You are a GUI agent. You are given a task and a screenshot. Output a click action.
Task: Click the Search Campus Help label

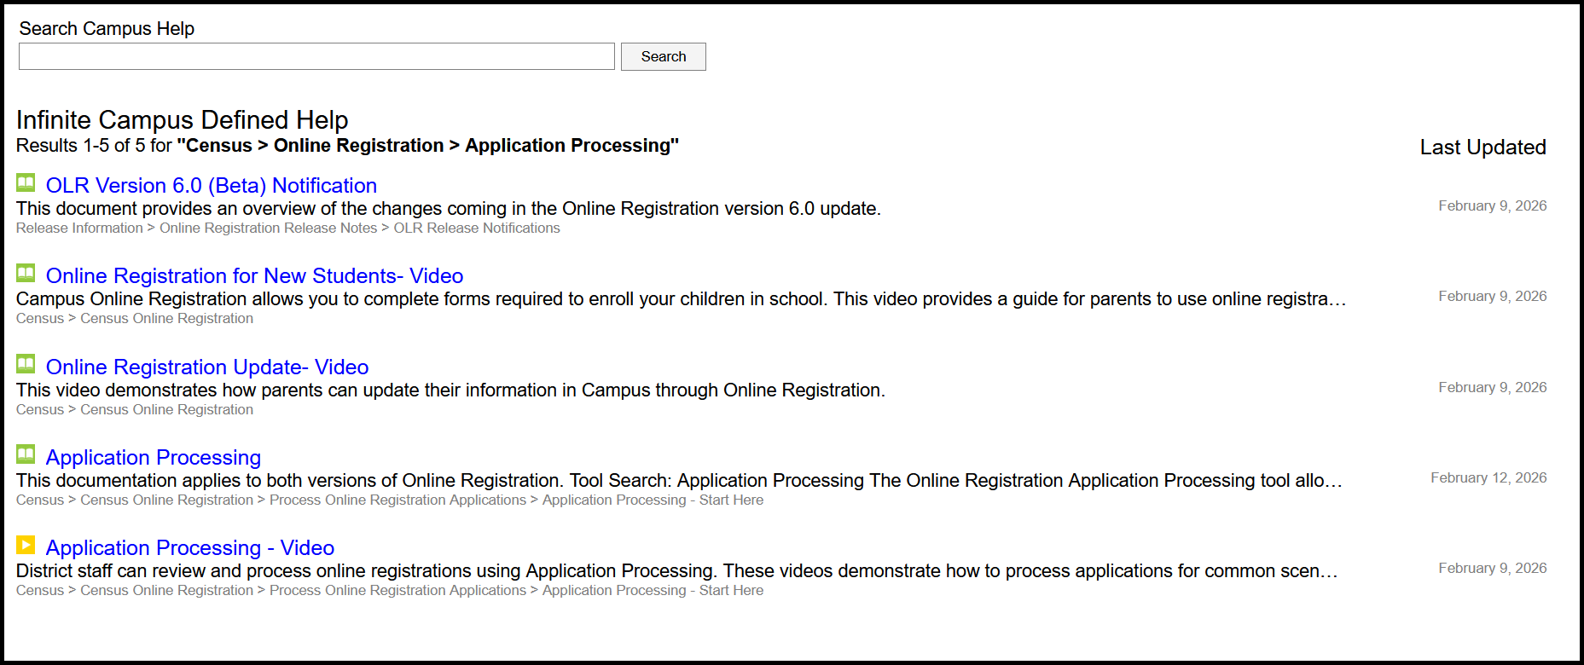(107, 29)
